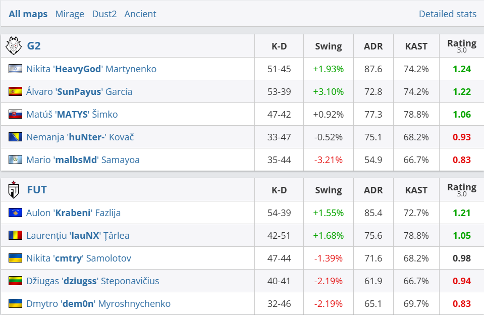
Task: Switch to the Mirage map tab
Action: click(70, 14)
